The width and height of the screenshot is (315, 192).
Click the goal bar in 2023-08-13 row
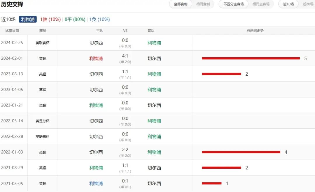[221, 74]
